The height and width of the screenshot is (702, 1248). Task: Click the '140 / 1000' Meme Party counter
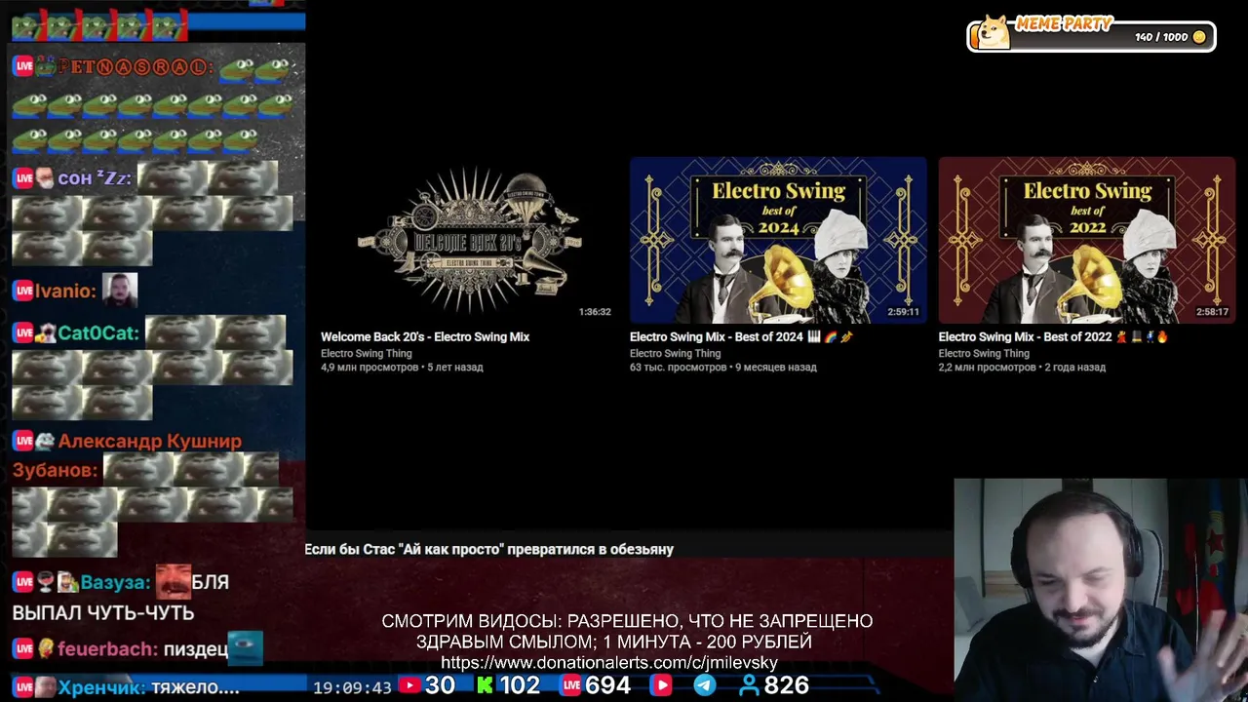(x=1161, y=37)
